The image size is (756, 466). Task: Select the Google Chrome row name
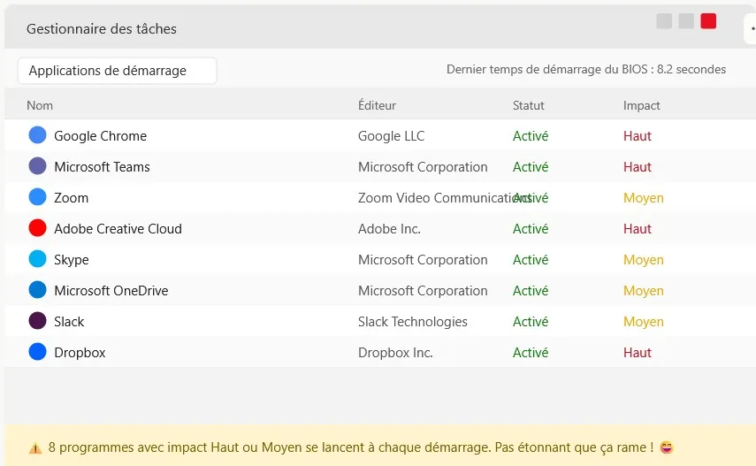[100, 136]
